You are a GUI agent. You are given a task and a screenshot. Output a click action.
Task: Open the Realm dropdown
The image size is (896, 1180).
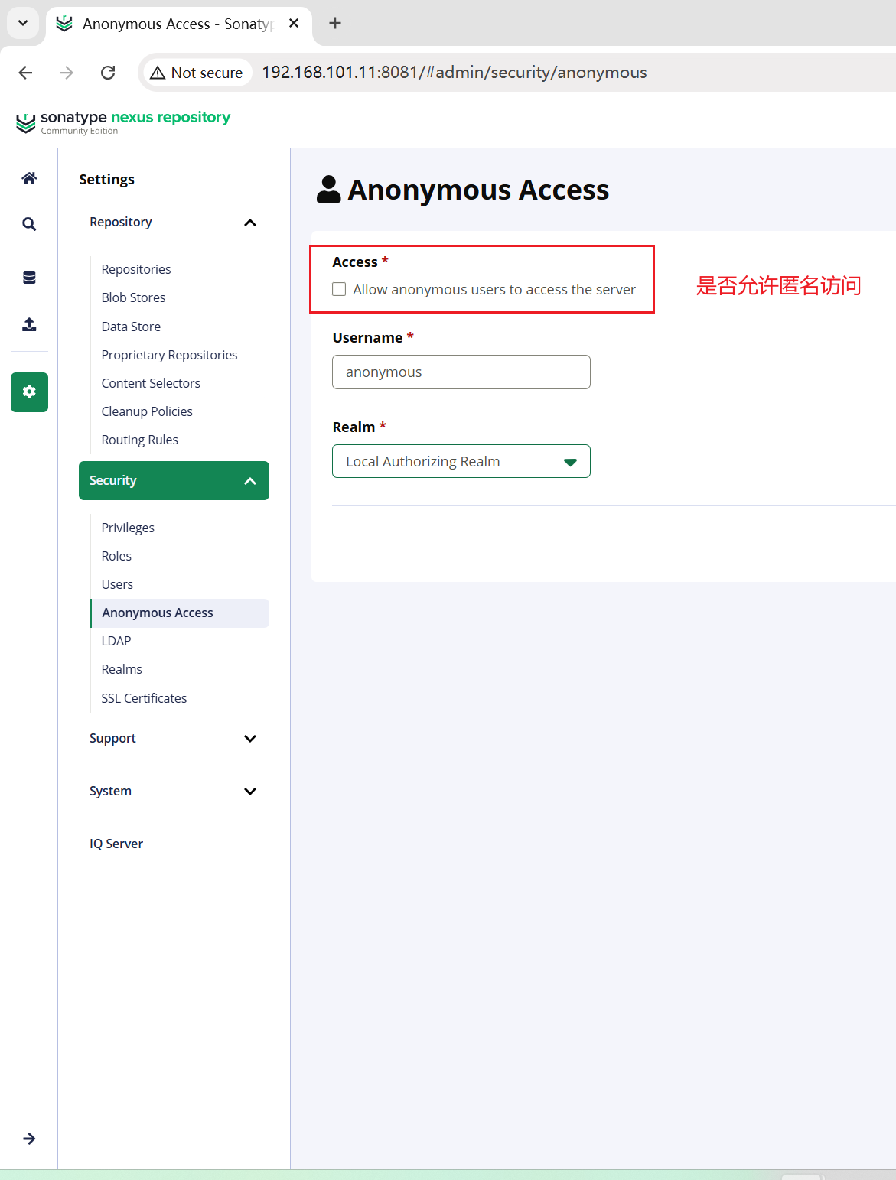(461, 461)
